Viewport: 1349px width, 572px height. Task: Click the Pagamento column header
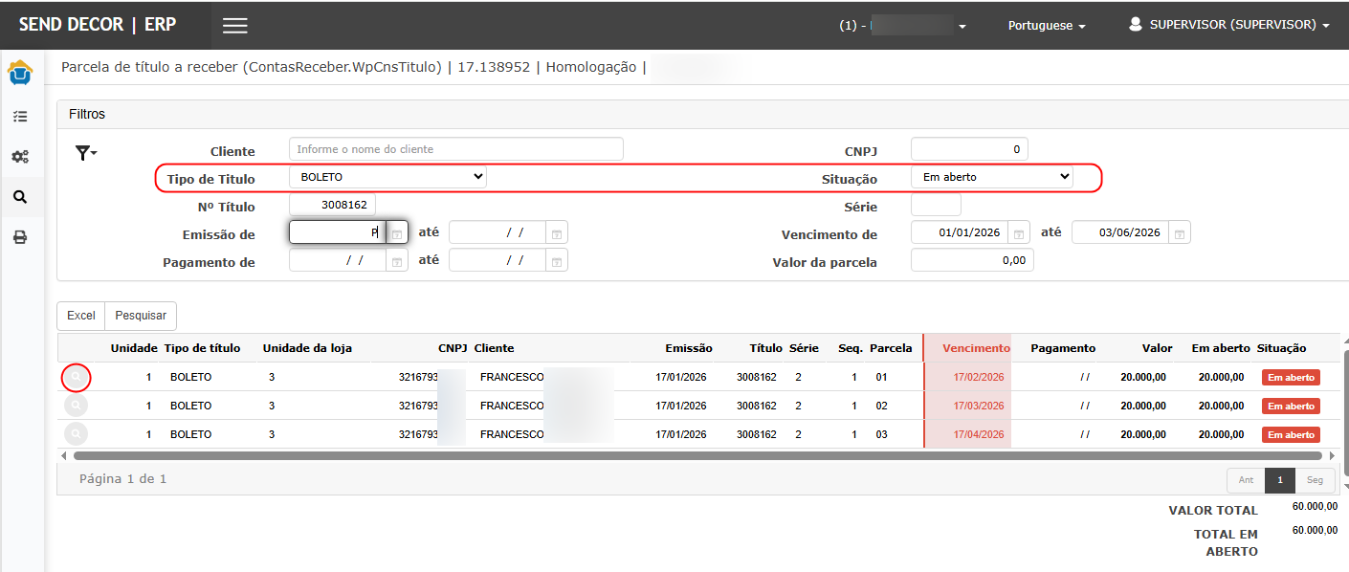pos(1063,348)
